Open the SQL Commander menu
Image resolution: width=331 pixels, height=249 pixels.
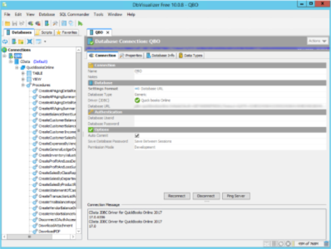click(75, 14)
